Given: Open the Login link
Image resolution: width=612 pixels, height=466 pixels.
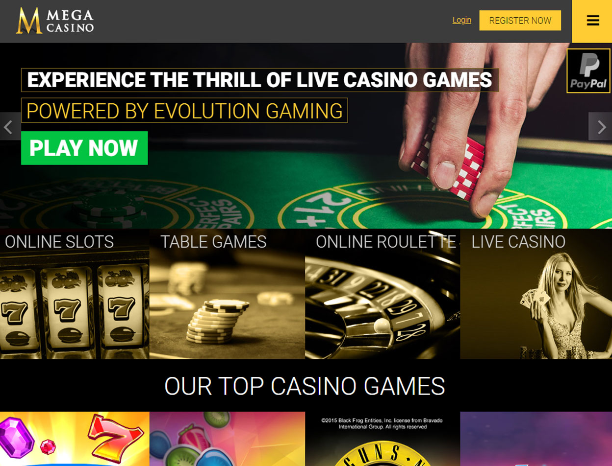Looking at the screenshot, I should tap(461, 20).
